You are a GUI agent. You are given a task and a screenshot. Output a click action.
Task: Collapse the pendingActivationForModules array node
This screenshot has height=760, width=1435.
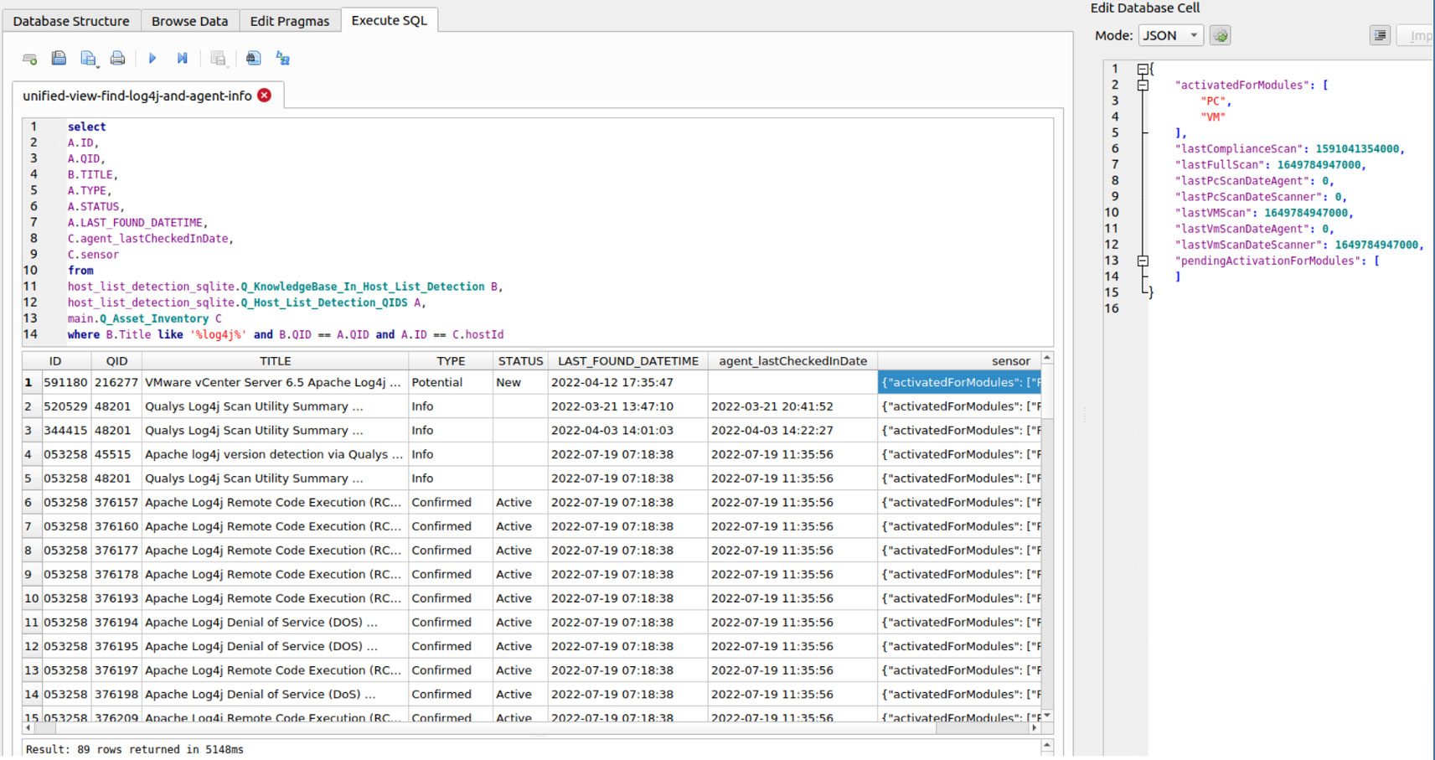click(1143, 261)
